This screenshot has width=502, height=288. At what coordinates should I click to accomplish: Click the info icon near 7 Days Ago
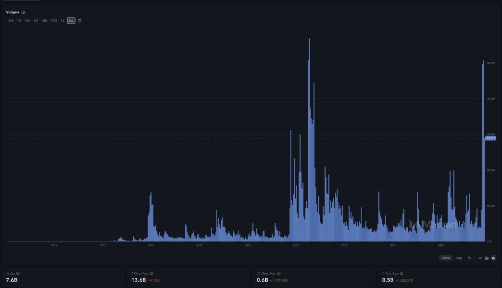coord(151,272)
